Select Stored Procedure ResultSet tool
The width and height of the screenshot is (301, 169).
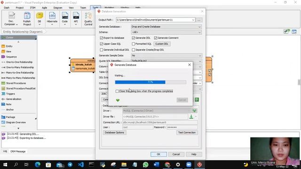[21, 88]
